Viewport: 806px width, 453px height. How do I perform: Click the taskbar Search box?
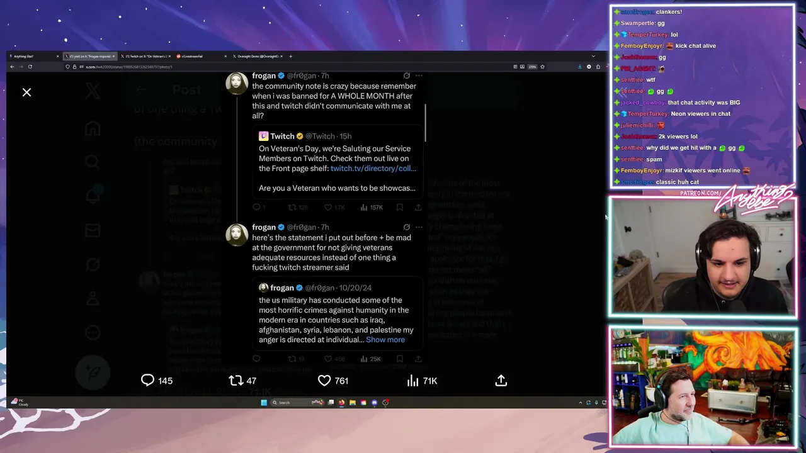click(297, 403)
